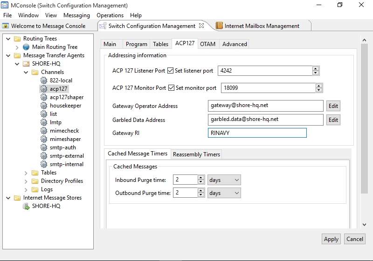Uncheck the Set monitor port checkbox

coord(171,88)
